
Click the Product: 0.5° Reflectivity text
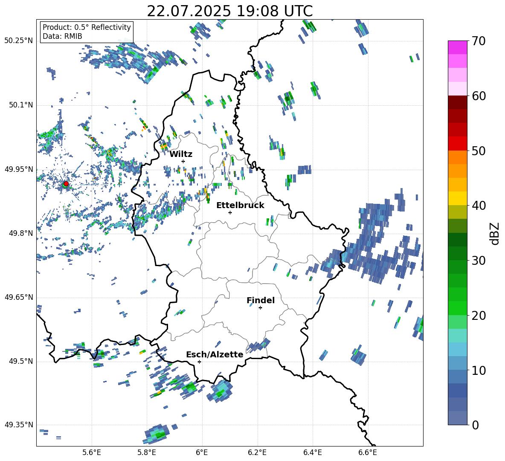tap(87, 27)
